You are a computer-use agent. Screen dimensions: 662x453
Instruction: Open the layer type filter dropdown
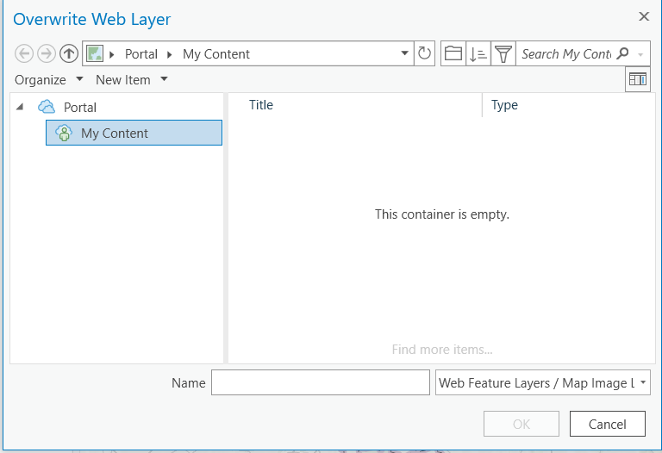click(643, 382)
